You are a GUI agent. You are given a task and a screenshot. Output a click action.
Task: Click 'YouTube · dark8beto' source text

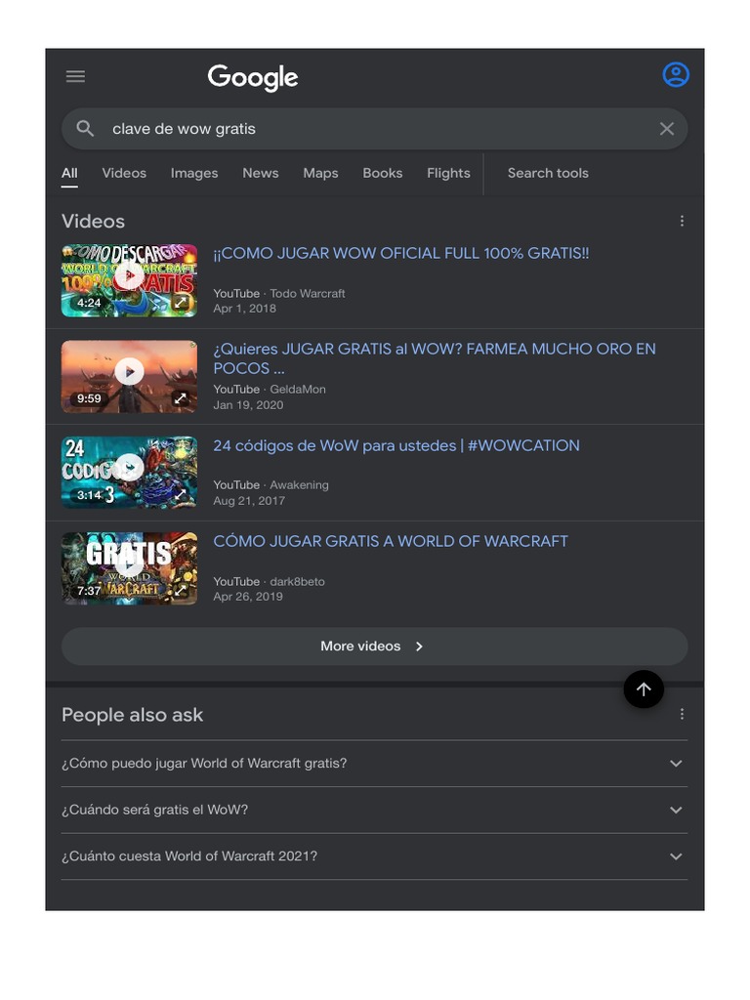point(269,582)
